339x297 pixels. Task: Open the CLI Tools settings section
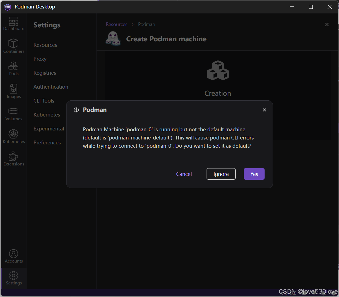click(44, 101)
